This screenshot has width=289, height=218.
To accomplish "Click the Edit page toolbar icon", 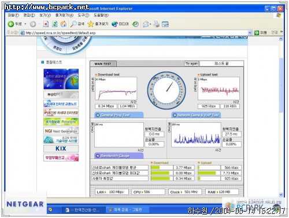I will tap(165, 24).
